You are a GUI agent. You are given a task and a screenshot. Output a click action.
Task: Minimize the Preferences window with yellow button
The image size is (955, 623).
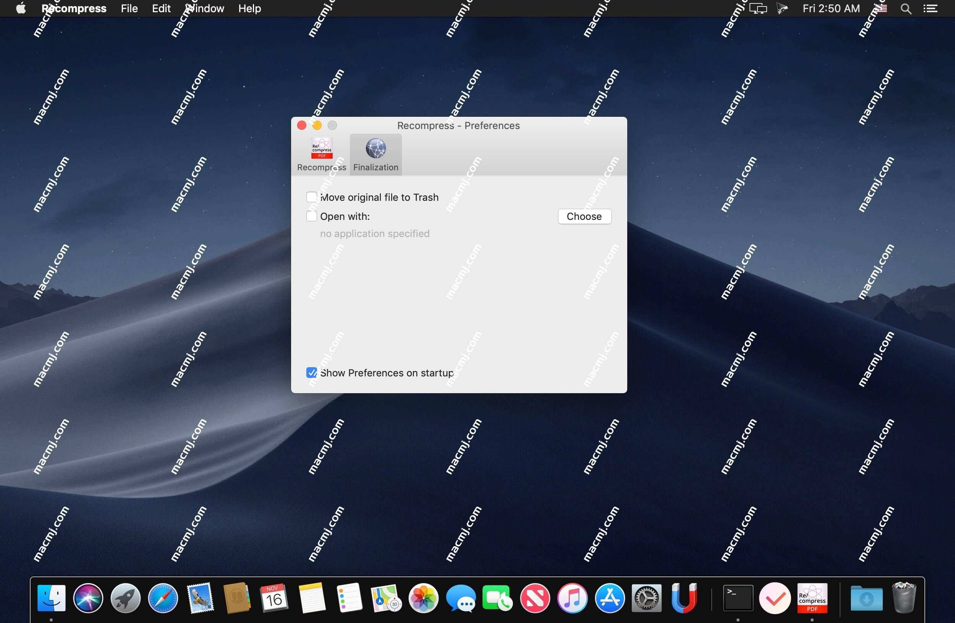pyautogui.click(x=317, y=126)
